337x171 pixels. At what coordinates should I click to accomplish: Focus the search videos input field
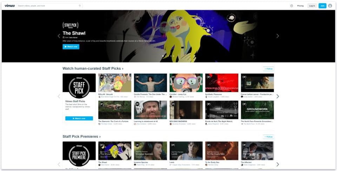(x=49, y=6)
